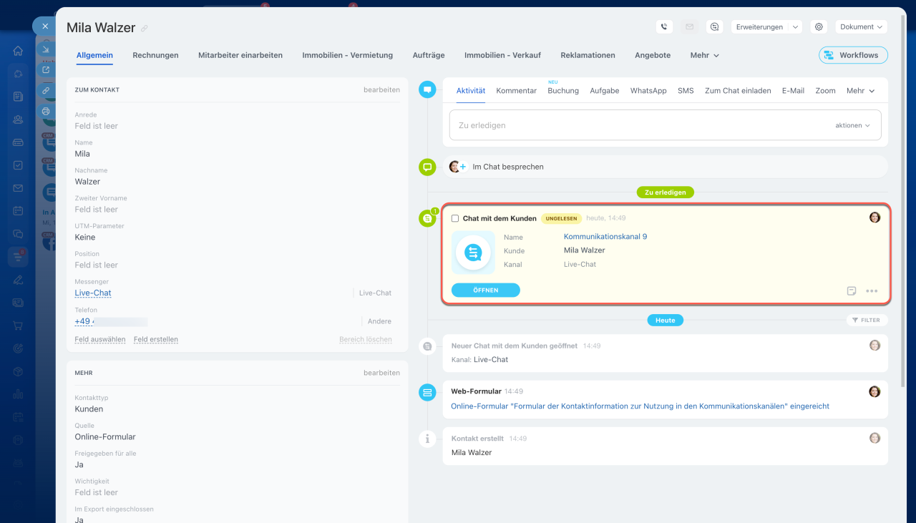Image resolution: width=916 pixels, height=523 pixels.
Task: Switch to the Rechnungen tab
Action: coord(155,55)
